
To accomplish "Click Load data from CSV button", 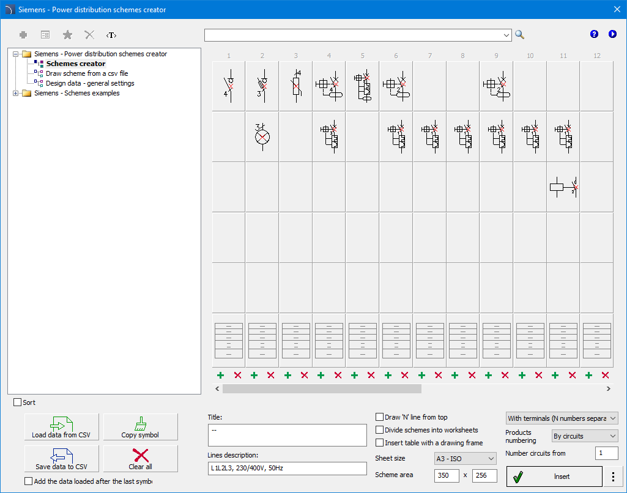I will [62, 427].
